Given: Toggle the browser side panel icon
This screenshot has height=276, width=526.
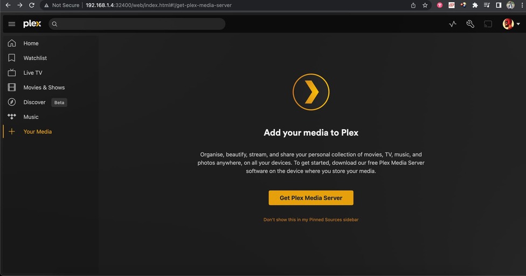Looking at the screenshot, I should coord(499,5).
